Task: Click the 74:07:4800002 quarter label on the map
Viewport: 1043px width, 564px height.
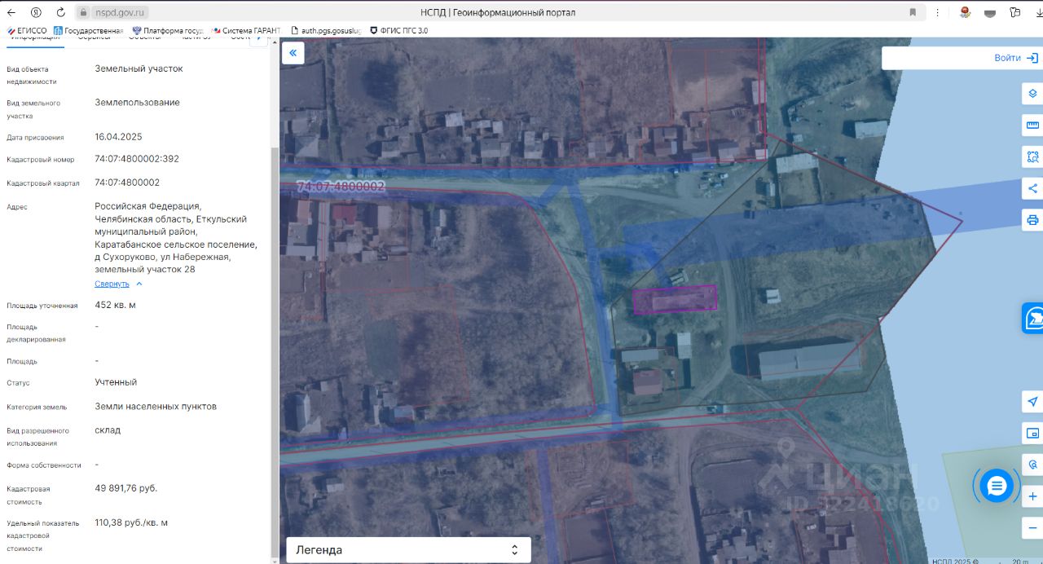Action: (341, 187)
